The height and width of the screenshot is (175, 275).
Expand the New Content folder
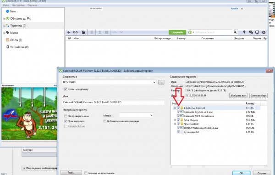coord(175,124)
